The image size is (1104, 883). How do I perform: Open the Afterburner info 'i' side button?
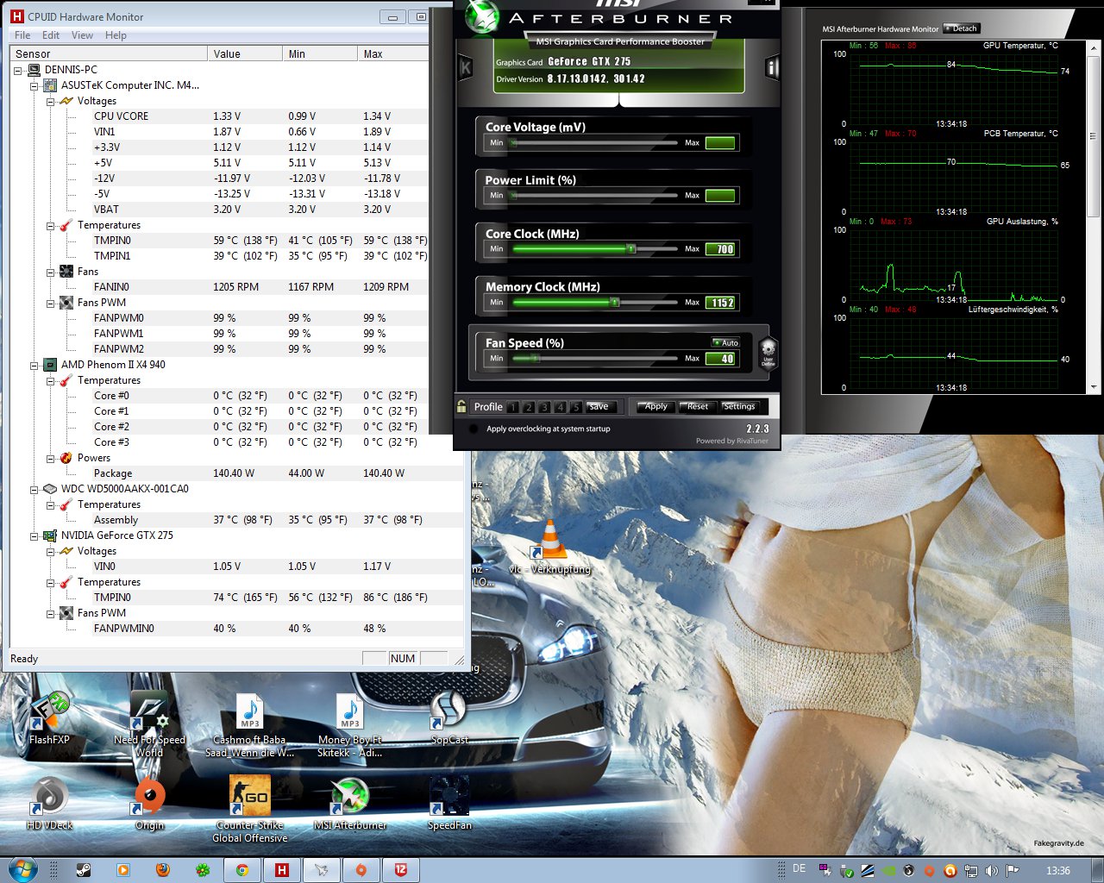pyautogui.click(x=772, y=68)
